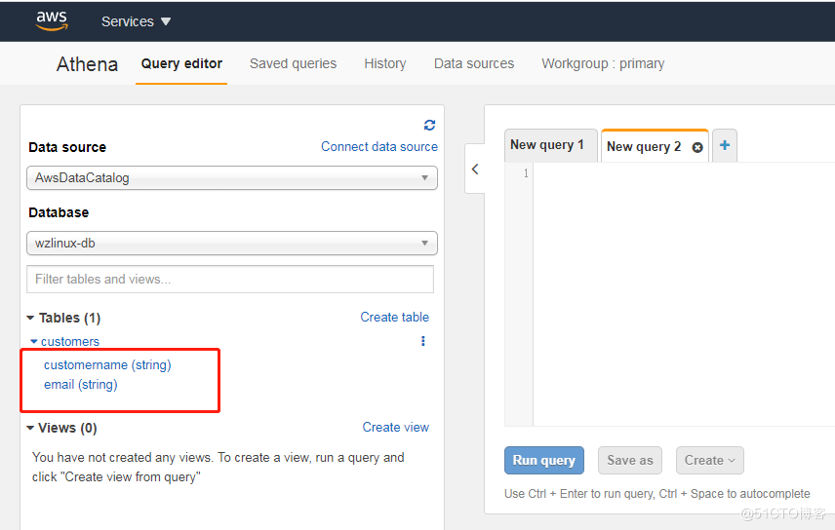Viewport: 835px width, 530px height.
Task: Focus the Filter tables and views field
Action: coord(230,279)
